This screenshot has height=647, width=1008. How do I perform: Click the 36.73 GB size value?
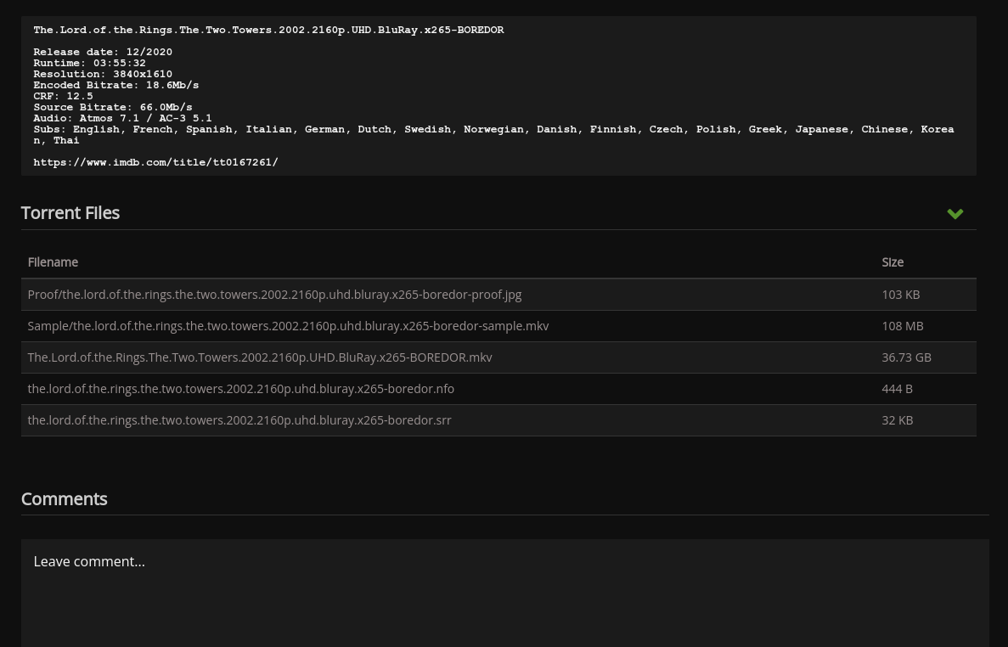click(x=906, y=357)
